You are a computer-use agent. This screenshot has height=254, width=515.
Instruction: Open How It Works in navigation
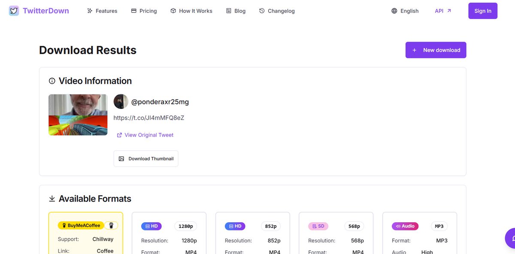(x=191, y=11)
